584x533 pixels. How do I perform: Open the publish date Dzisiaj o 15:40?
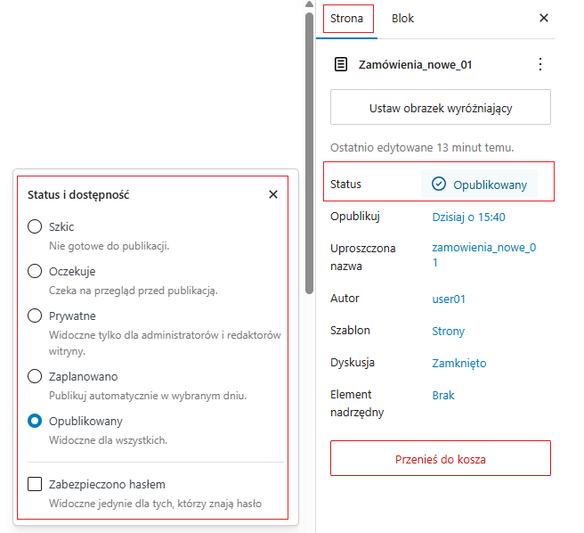pyautogui.click(x=468, y=217)
